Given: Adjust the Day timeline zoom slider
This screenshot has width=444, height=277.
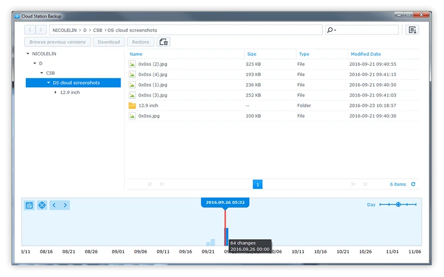Looking at the screenshot, I should (398, 204).
